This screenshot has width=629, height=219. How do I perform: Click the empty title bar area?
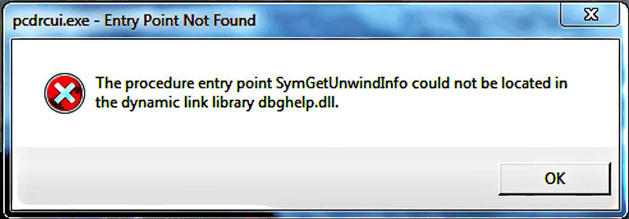[x=406, y=21]
